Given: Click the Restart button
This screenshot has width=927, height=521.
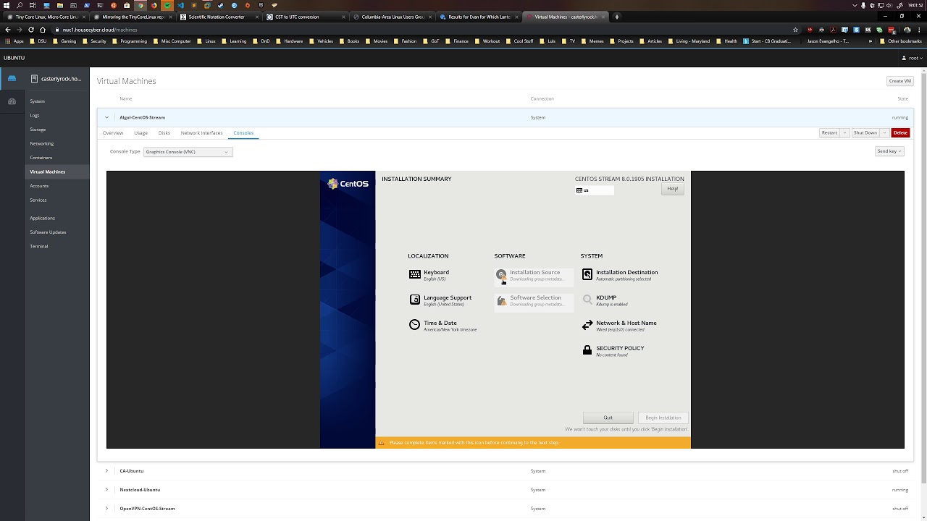Looking at the screenshot, I should click(829, 133).
